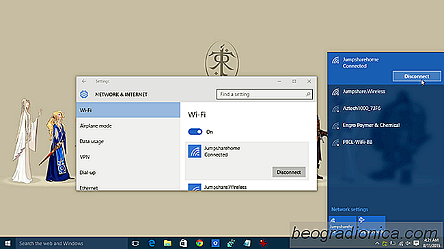Click NETWORK & INTERNET heading
Image resolution: width=444 pixels, height=249 pixels.
[x=121, y=95]
